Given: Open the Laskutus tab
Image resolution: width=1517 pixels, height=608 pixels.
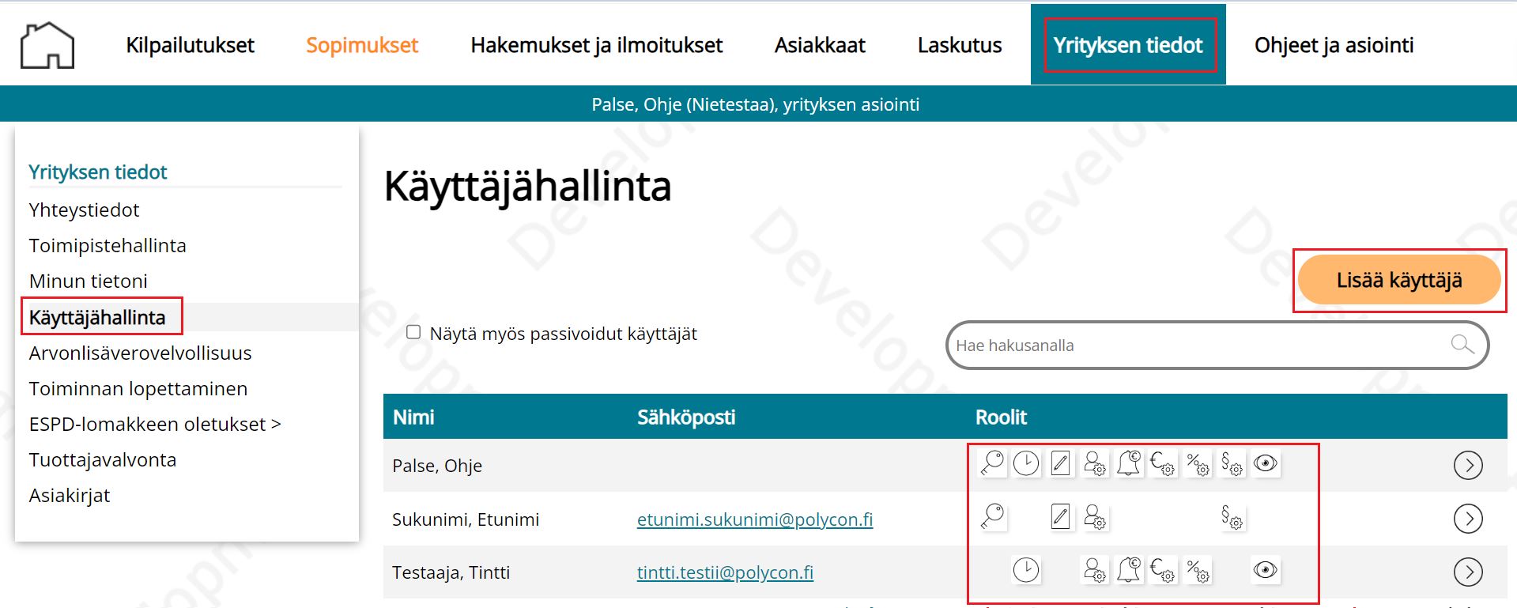Looking at the screenshot, I should (x=960, y=45).
